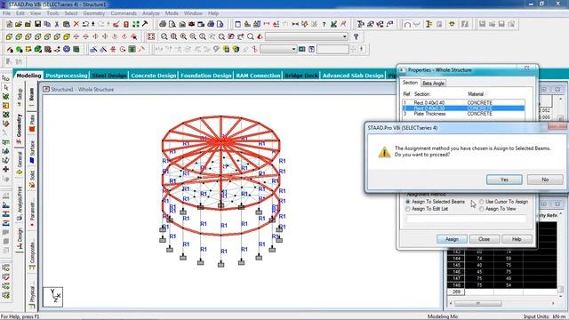Click the Print icon in top toolbar
Screen dimensions: 569x320
[x=163, y=24]
